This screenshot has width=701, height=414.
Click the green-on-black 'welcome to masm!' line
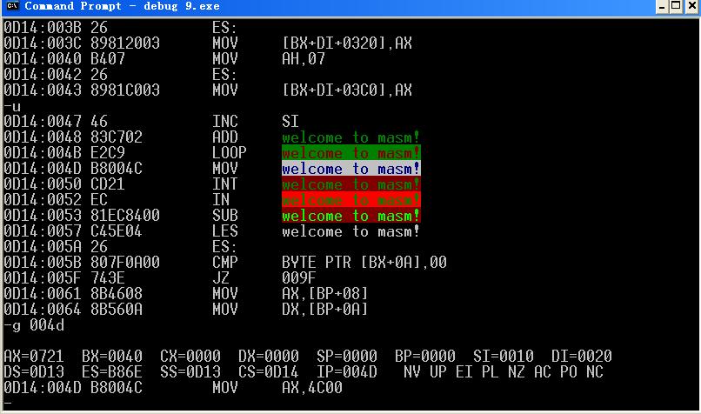coord(351,137)
